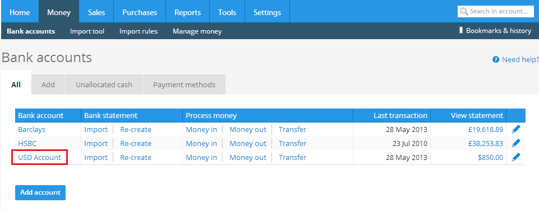Click the search magnifier icon
539x212 pixels.
click(x=464, y=11)
